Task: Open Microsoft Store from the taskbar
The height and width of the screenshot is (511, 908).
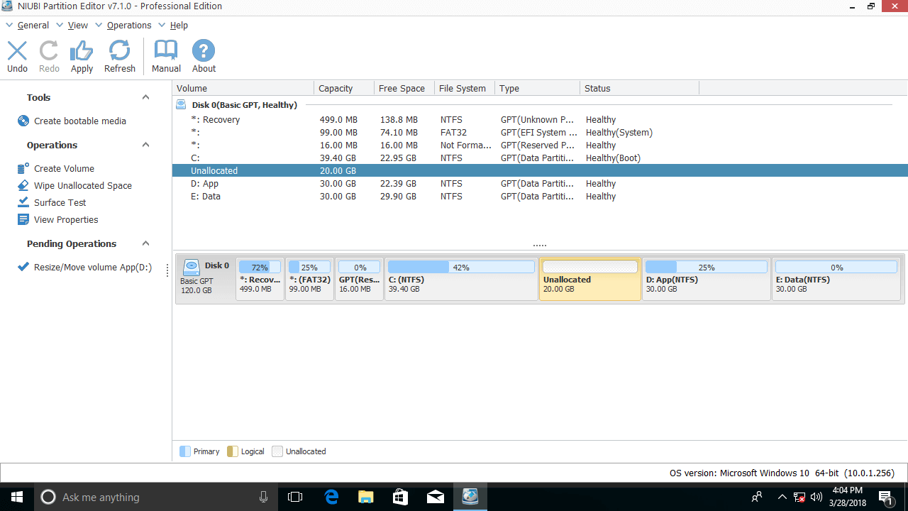Action: click(400, 497)
